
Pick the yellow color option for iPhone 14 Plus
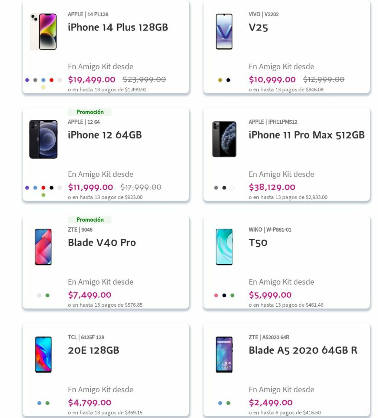[43, 87]
